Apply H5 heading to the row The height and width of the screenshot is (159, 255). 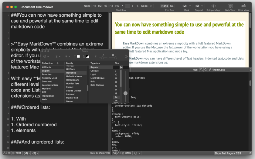tap(117, 6)
